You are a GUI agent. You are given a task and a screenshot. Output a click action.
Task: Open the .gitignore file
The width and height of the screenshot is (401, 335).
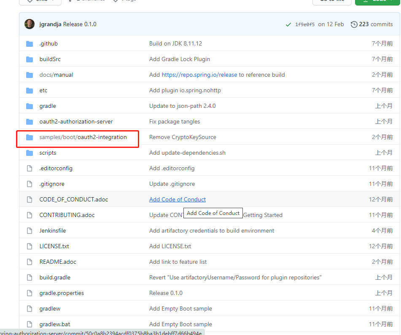tap(52, 184)
